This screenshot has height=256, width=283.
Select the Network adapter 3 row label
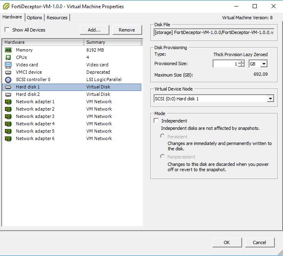[x=35, y=116]
